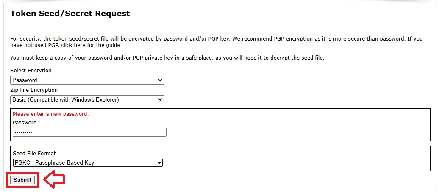Click the 'Zip File Encryption' label
This screenshot has width=439, height=195.
click(x=34, y=90)
